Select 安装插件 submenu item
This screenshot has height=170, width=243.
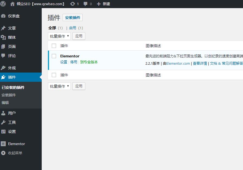[9, 95]
